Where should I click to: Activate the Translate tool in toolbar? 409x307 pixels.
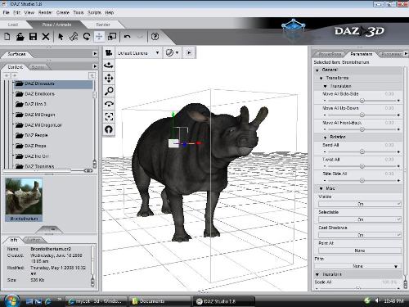[99, 37]
